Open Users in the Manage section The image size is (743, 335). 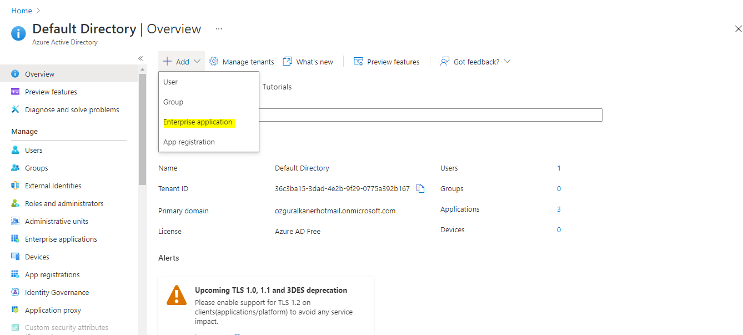tap(33, 150)
